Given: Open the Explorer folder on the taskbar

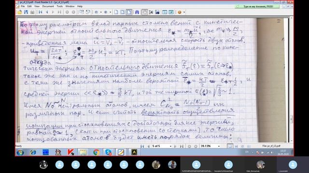Looking at the screenshot, I should [83, 152].
